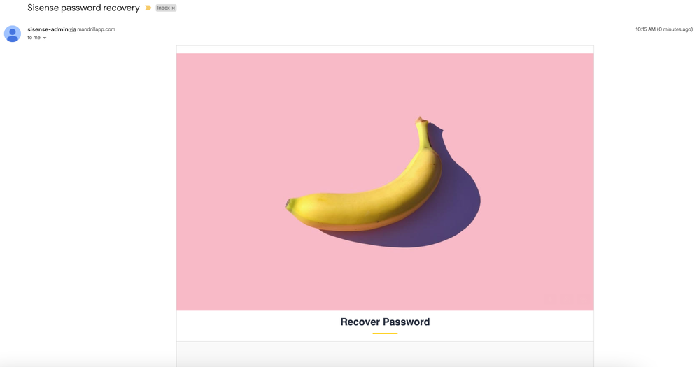Open the sender's blue avatar icon
Image resolution: width=699 pixels, height=367 pixels.
(x=13, y=34)
